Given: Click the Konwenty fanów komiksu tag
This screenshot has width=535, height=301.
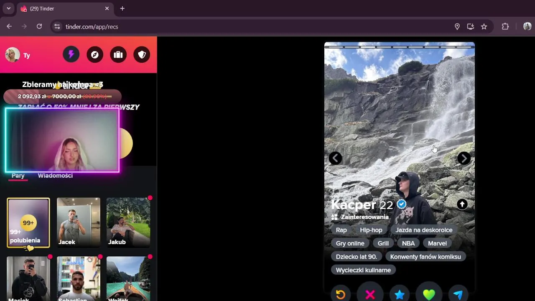Looking at the screenshot, I should [425, 257].
